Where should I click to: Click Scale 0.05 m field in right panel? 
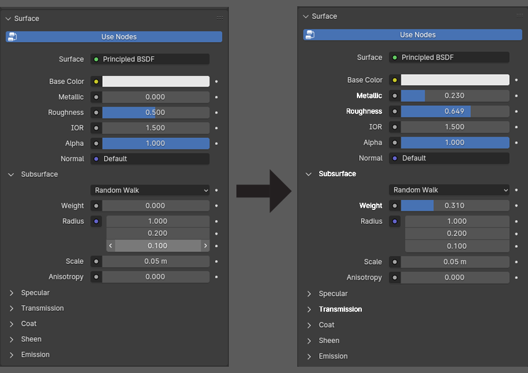455,262
